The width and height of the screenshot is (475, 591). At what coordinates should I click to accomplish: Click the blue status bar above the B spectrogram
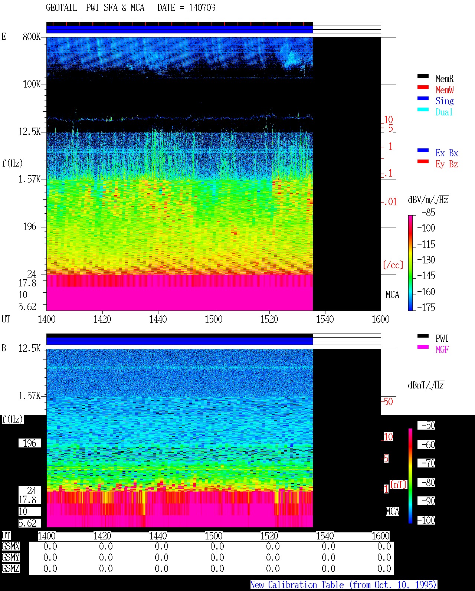tap(180, 341)
